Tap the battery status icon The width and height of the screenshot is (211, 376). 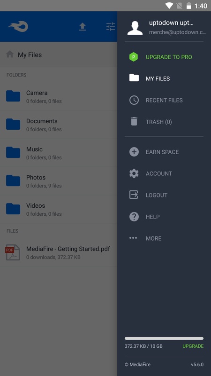[x=189, y=6]
